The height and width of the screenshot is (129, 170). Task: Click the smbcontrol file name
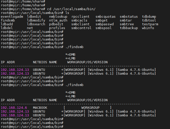pos(81,28)
